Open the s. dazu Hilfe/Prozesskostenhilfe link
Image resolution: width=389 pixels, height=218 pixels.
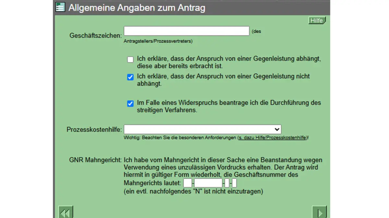[272, 138]
